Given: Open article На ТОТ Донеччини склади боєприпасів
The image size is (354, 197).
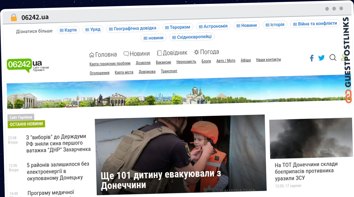Looking at the screenshot, I should point(306,171).
